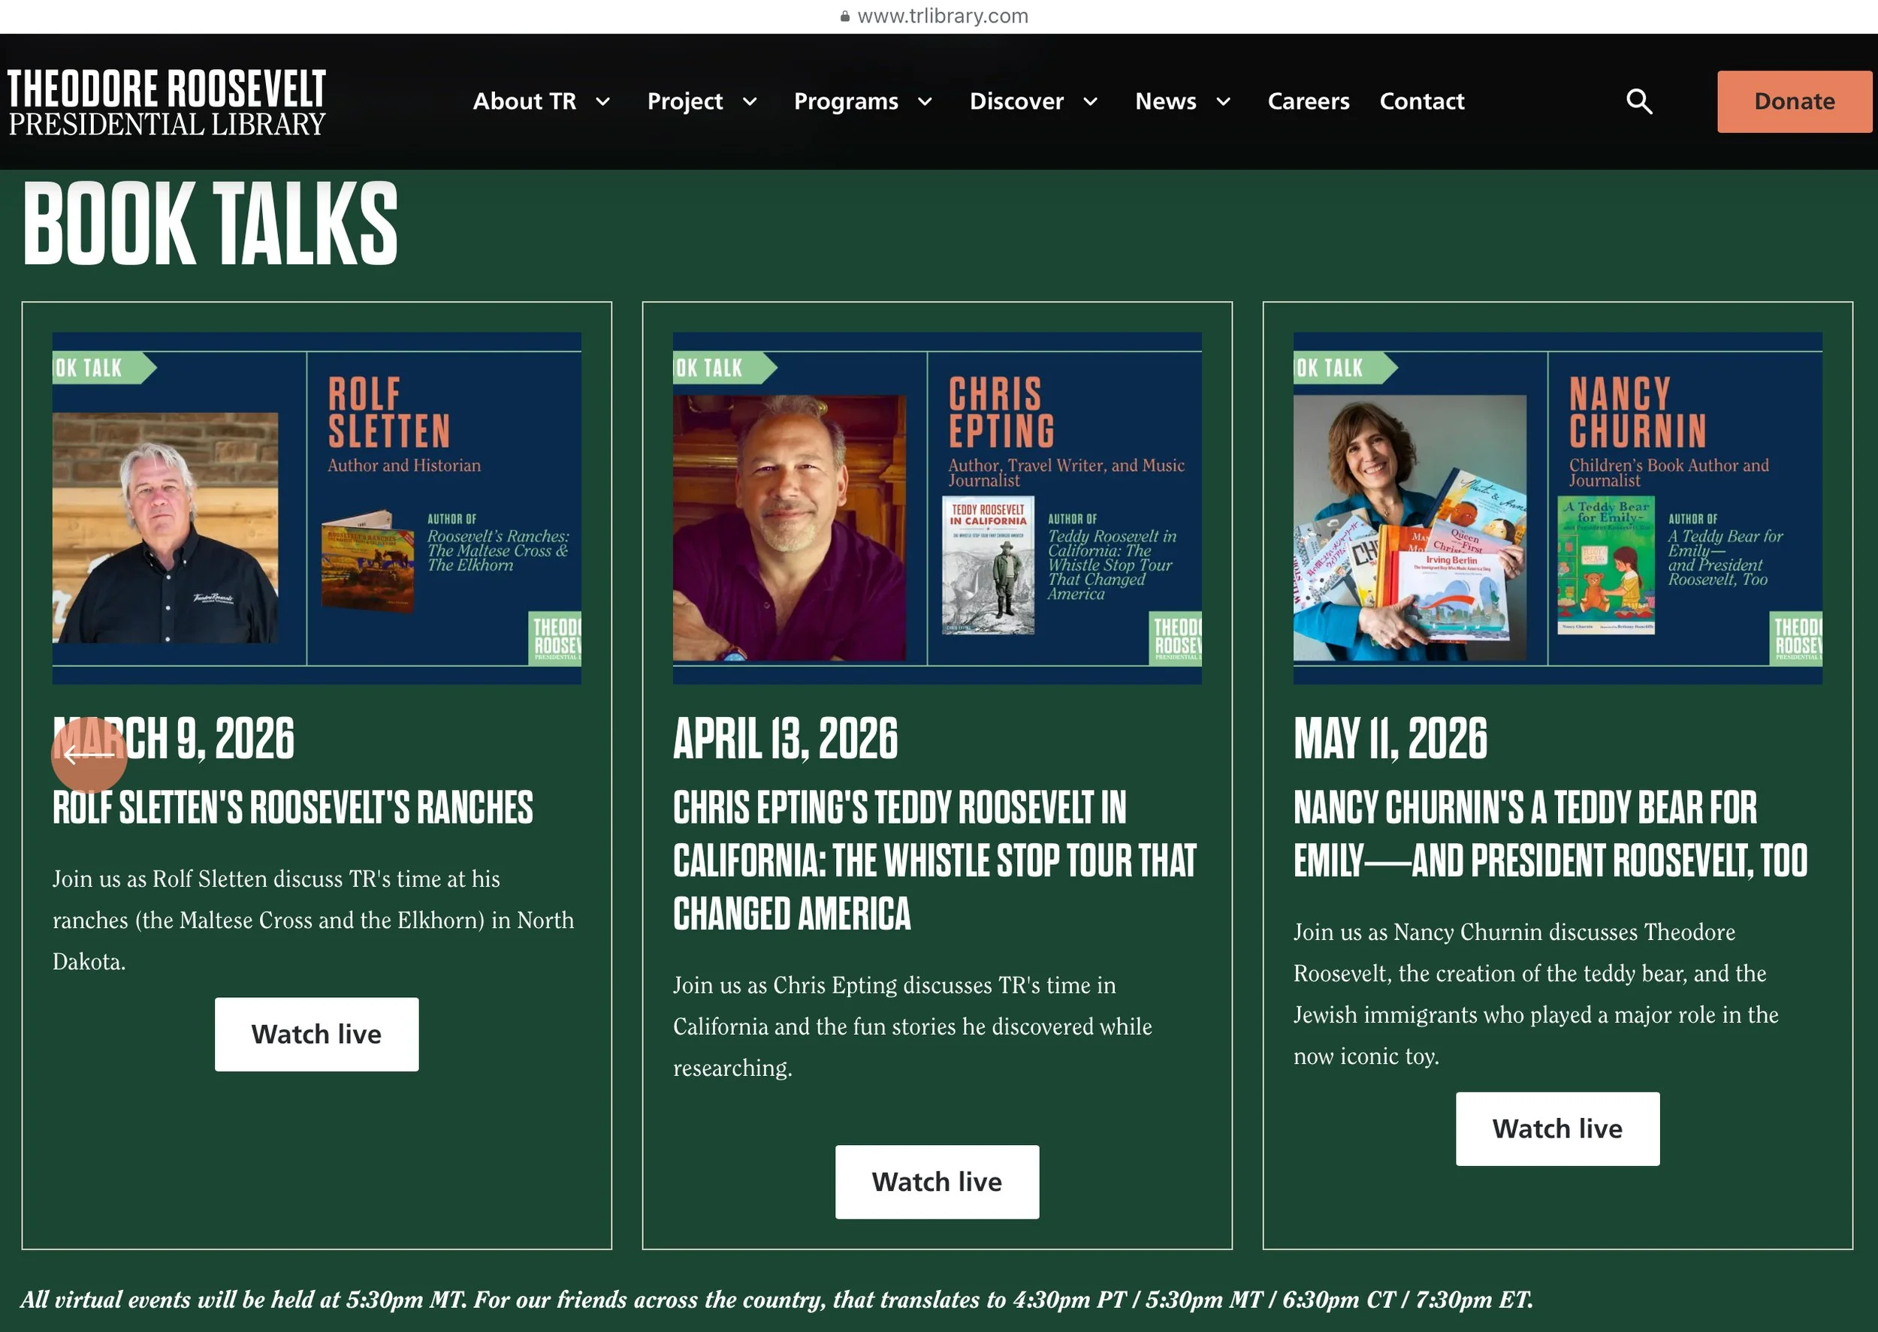Click the previous slide arrow circle
1878x1332 pixels.
(x=89, y=755)
